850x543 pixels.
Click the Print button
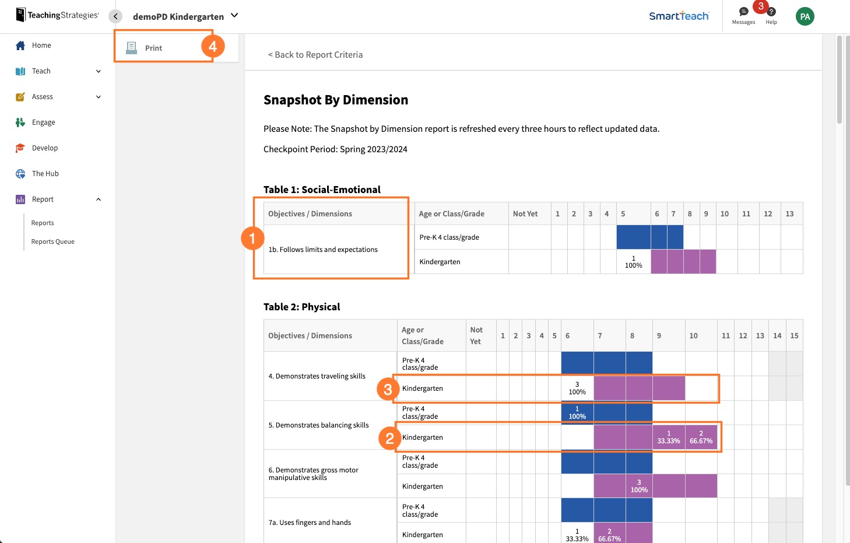(153, 47)
